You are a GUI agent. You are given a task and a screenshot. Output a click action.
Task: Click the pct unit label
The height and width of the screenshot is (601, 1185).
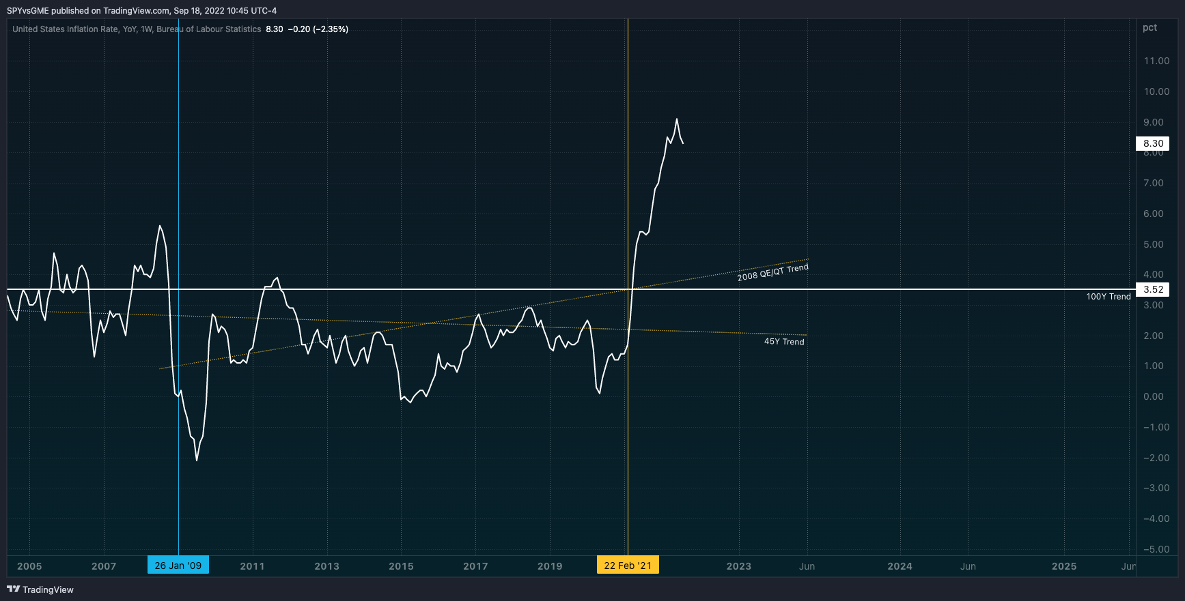pos(1150,28)
